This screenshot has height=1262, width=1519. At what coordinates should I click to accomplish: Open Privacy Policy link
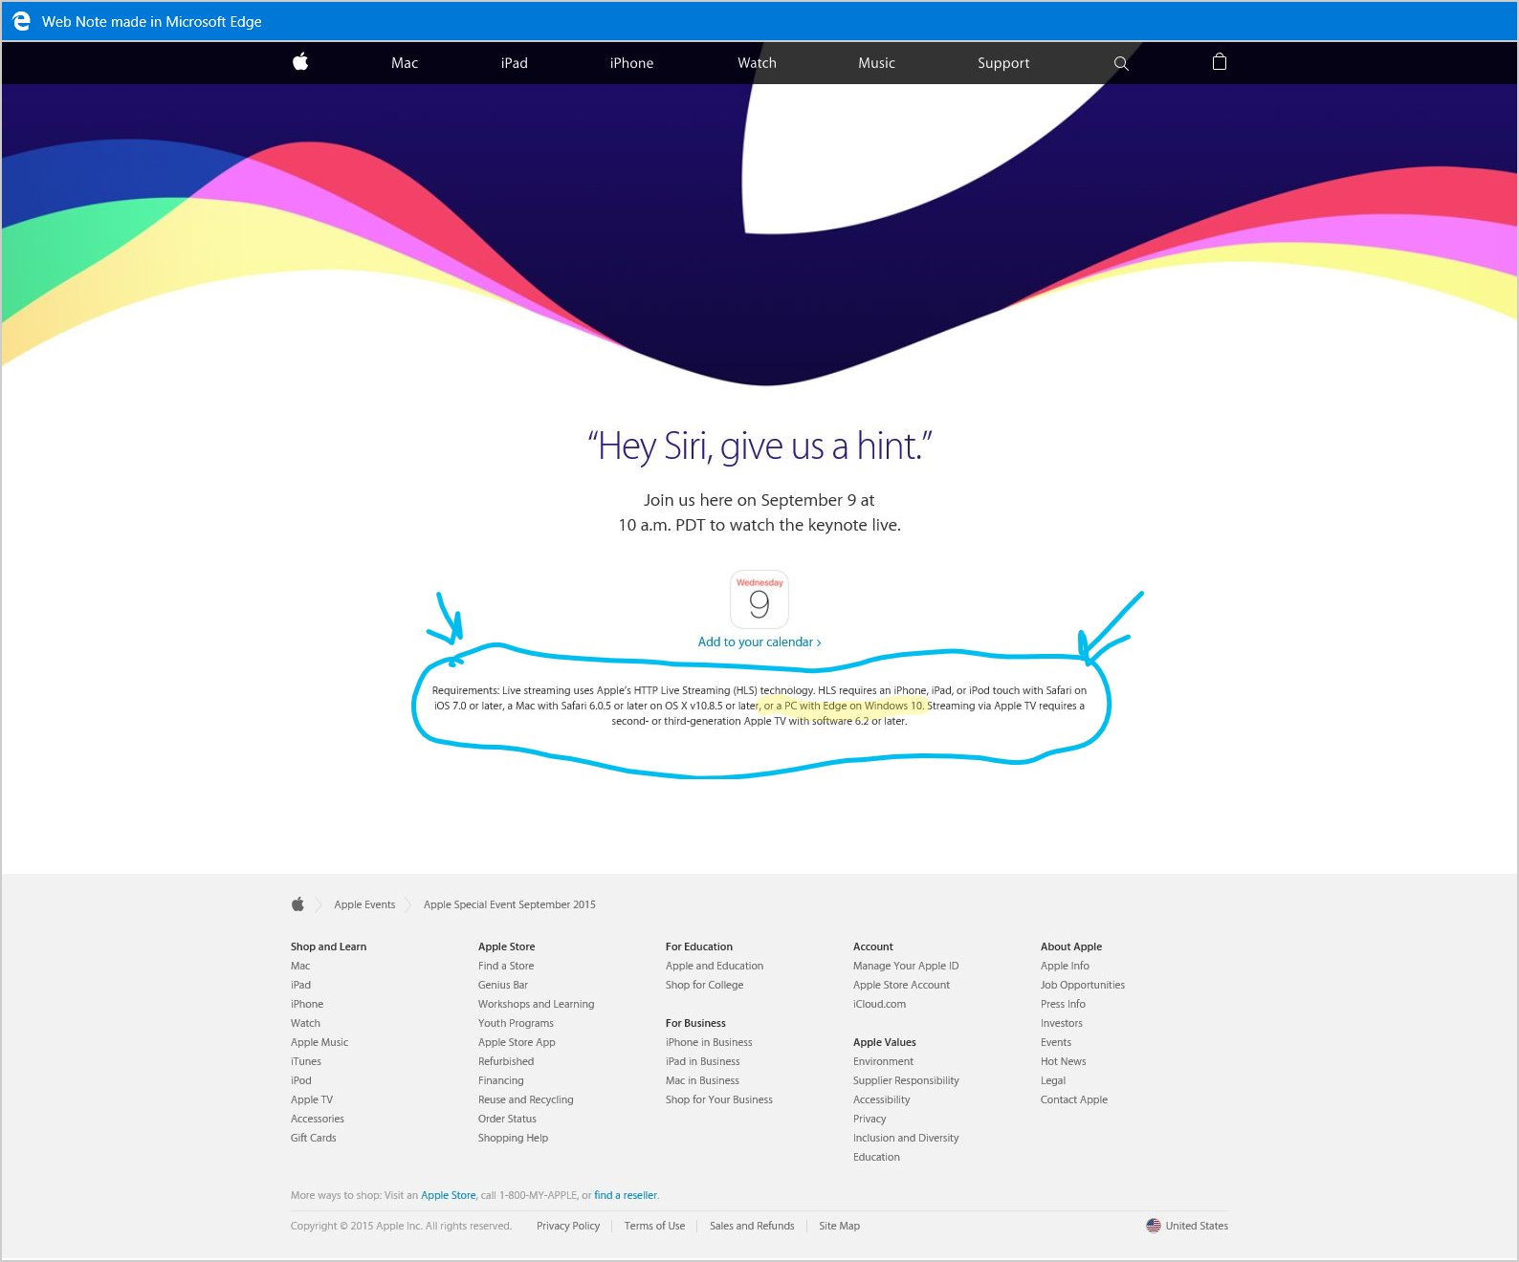[x=568, y=1226]
